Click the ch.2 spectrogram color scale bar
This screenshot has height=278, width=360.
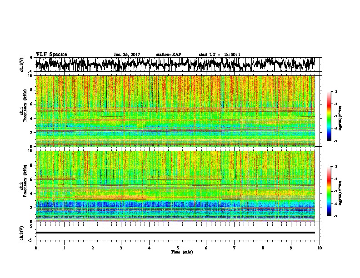tap(329, 191)
